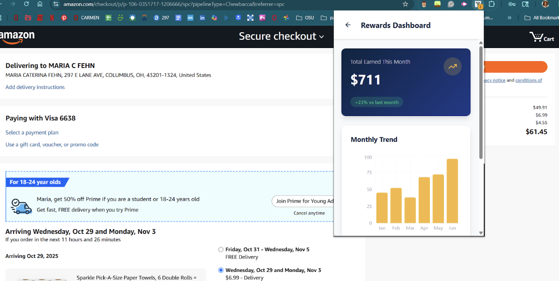Click the Monthly Trend chart heading
Image resolution: width=559 pixels, height=281 pixels.
click(x=374, y=140)
